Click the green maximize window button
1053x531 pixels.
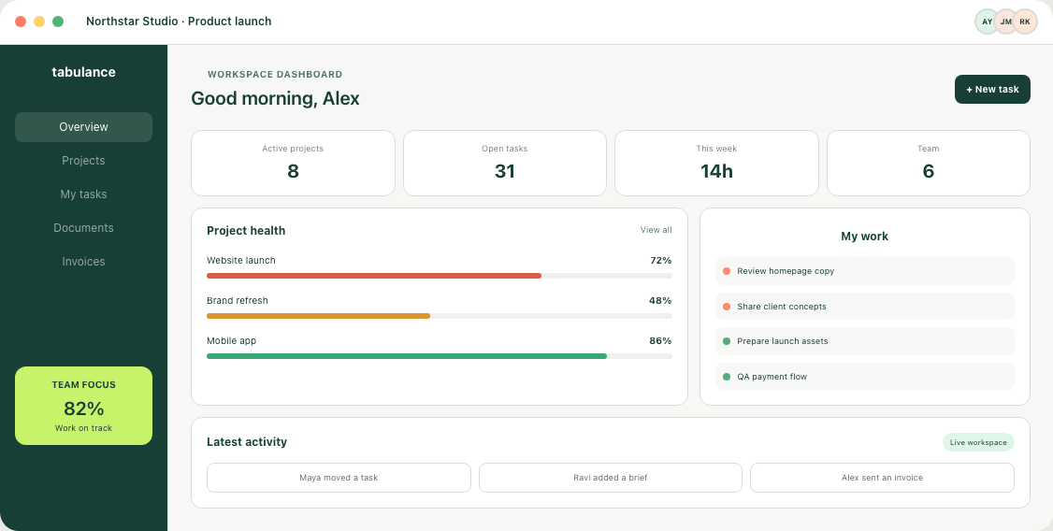click(x=58, y=22)
